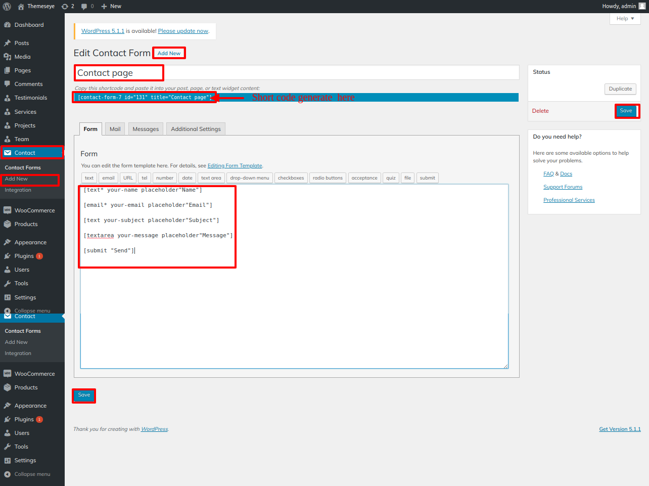Click the Contact page title field

(x=296, y=73)
